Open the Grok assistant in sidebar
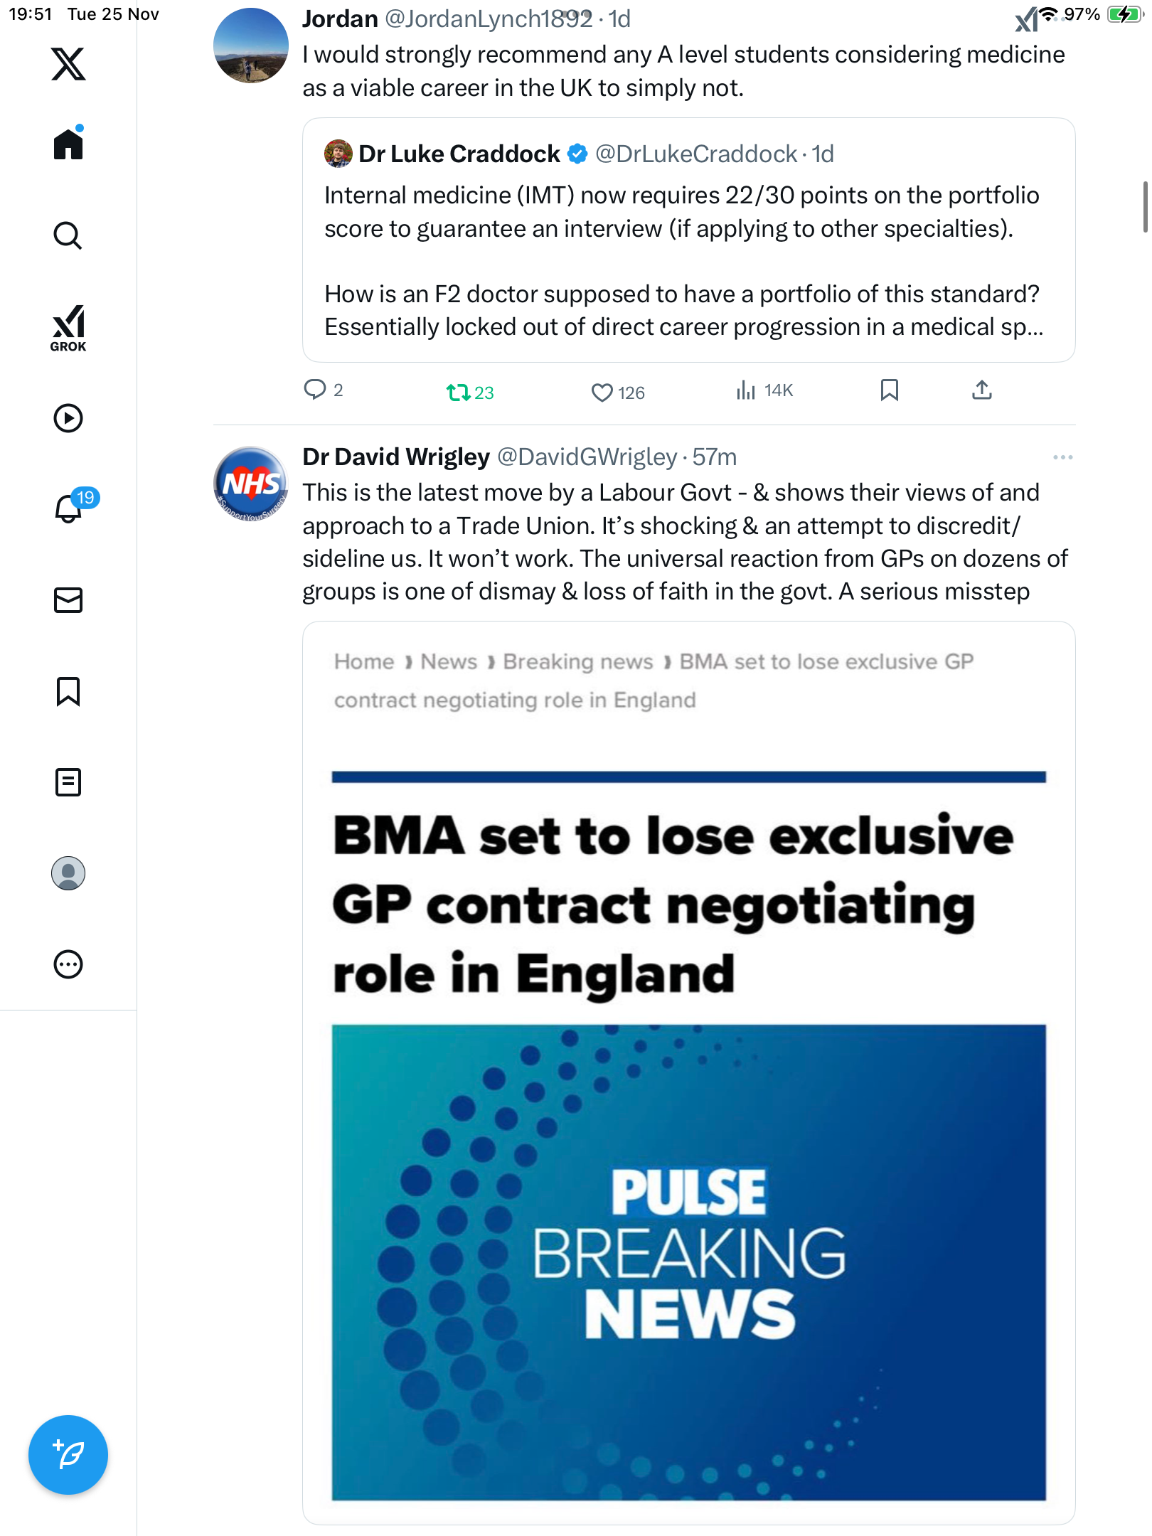This screenshot has width=1152, height=1536. point(68,328)
